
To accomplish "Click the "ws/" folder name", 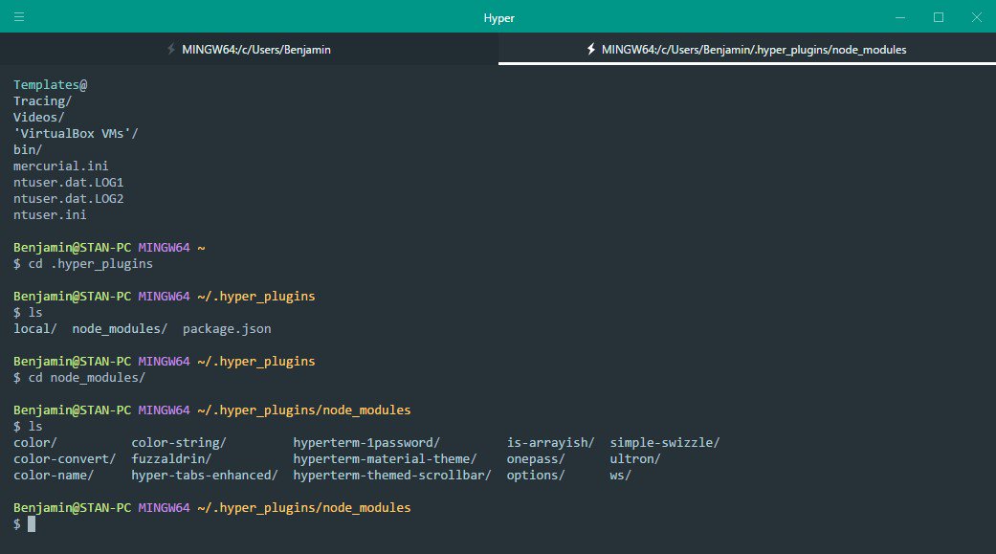I will (x=622, y=475).
